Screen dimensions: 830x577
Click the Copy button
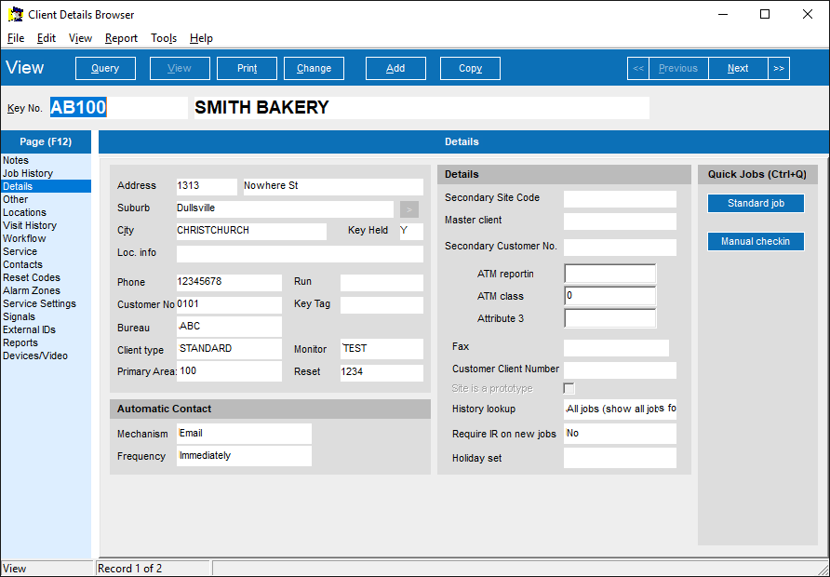pos(470,68)
